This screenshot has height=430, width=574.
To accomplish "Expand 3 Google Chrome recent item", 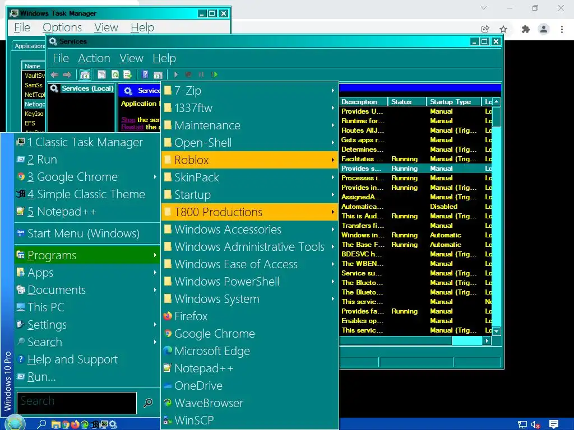I will pyautogui.click(x=87, y=176).
